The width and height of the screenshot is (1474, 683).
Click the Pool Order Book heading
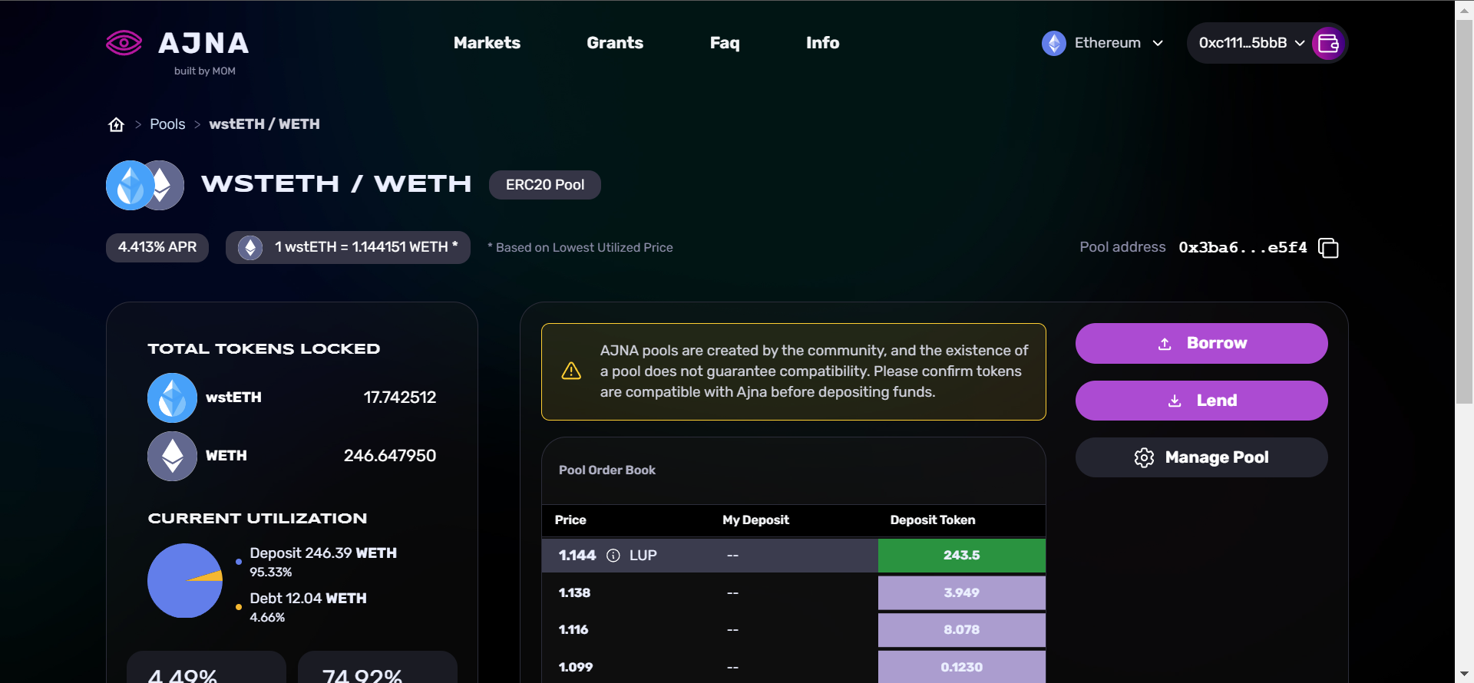click(x=607, y=470)
